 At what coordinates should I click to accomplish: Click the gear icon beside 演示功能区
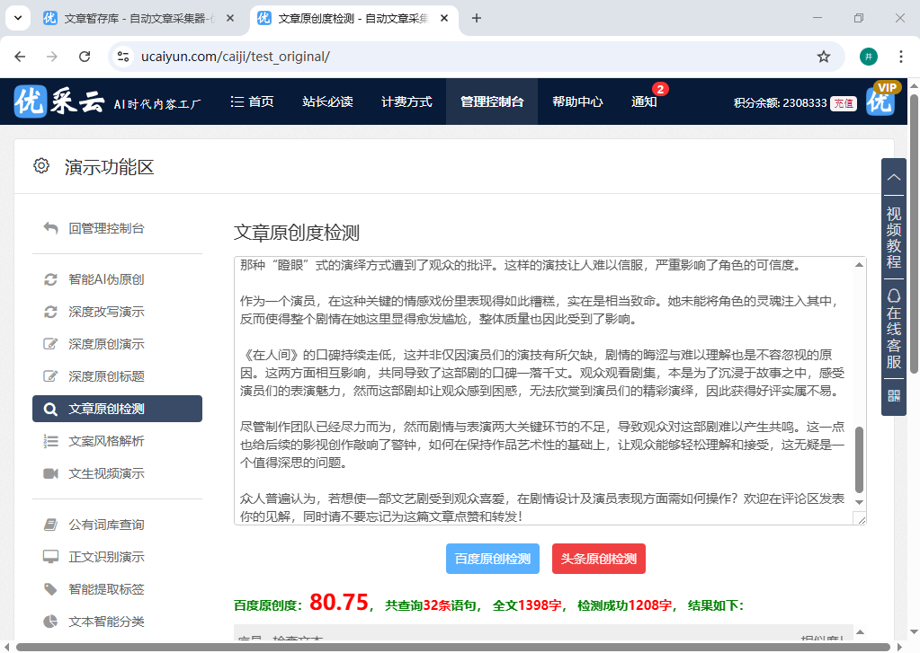pos(40,165)
